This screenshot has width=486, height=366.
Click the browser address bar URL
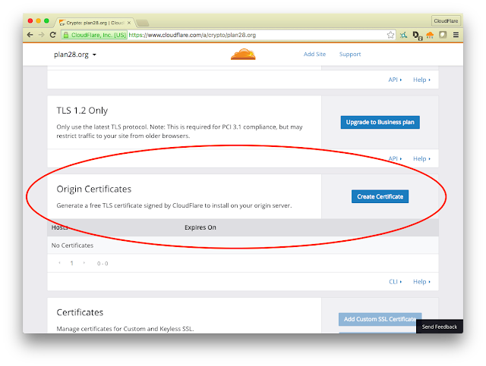pos(192,35)
